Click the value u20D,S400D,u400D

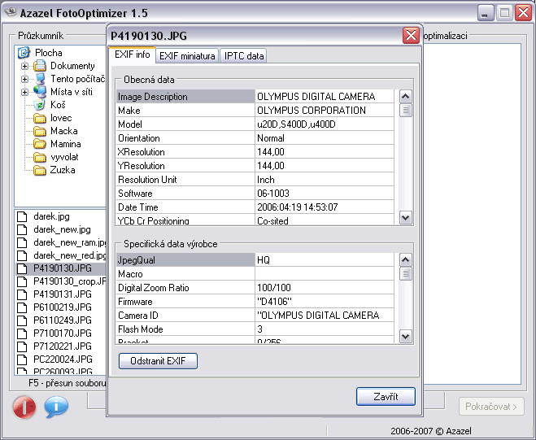pos(296,124)
